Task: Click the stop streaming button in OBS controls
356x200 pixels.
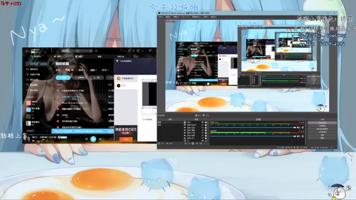Action: 322,123
